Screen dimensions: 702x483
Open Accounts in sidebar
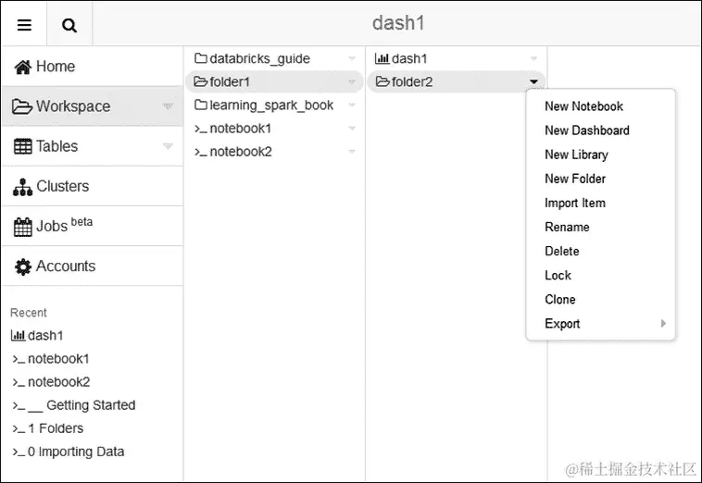66,266
